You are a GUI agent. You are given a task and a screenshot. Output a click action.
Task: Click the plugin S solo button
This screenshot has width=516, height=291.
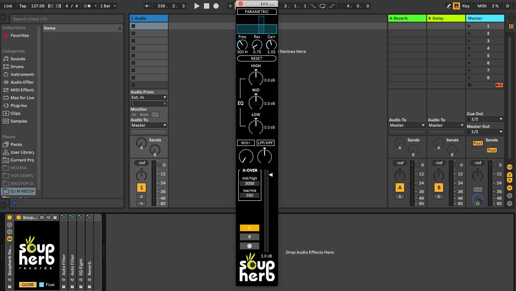tap(249, 237)
